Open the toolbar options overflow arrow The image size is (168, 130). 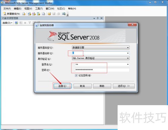point(68,15)
